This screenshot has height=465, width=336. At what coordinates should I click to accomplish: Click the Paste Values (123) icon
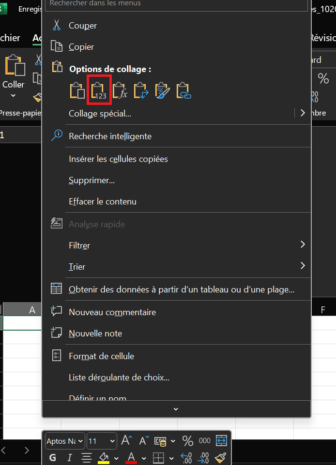[99, 90]
